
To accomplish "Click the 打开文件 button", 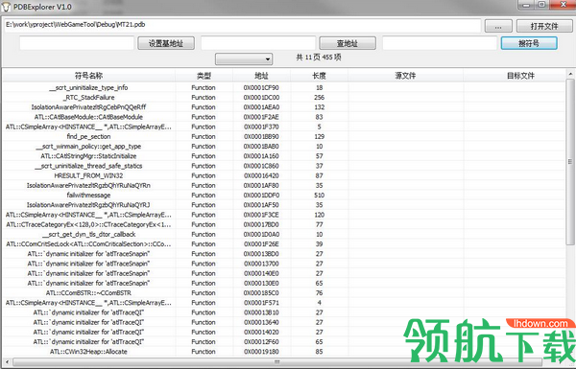I will pyautogui.click(x=544, y=27).
